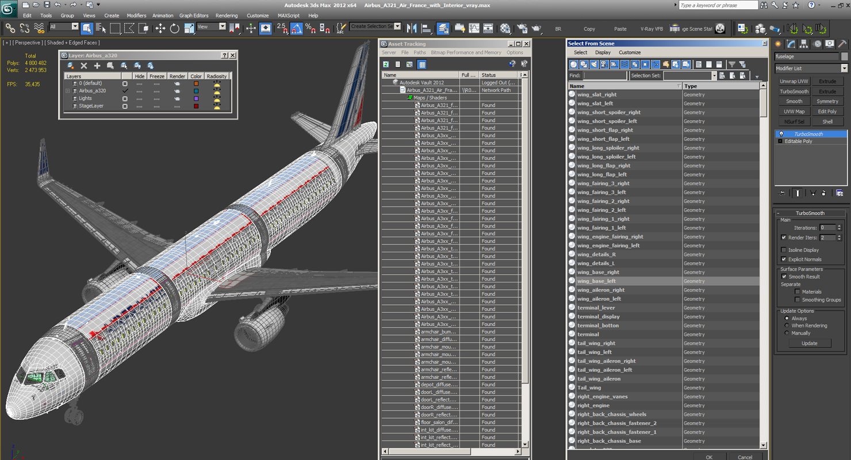
Task: Enable Separate by Materials checkbox
Action: point(797,292)
